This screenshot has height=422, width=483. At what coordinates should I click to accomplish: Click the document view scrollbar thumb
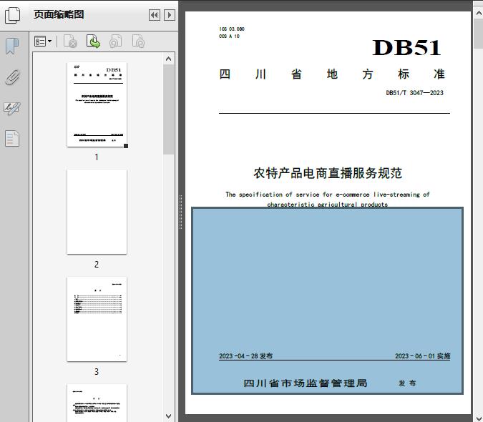[479, 33]
